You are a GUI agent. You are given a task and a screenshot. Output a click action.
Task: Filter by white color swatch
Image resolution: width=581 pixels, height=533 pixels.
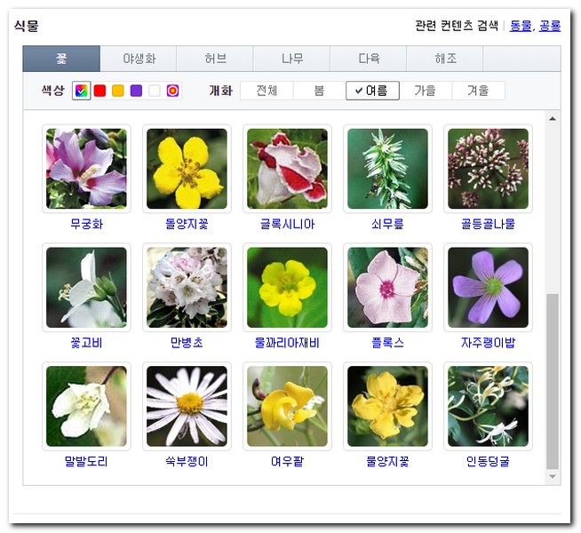pyautogui.click(x=155, y=91)
